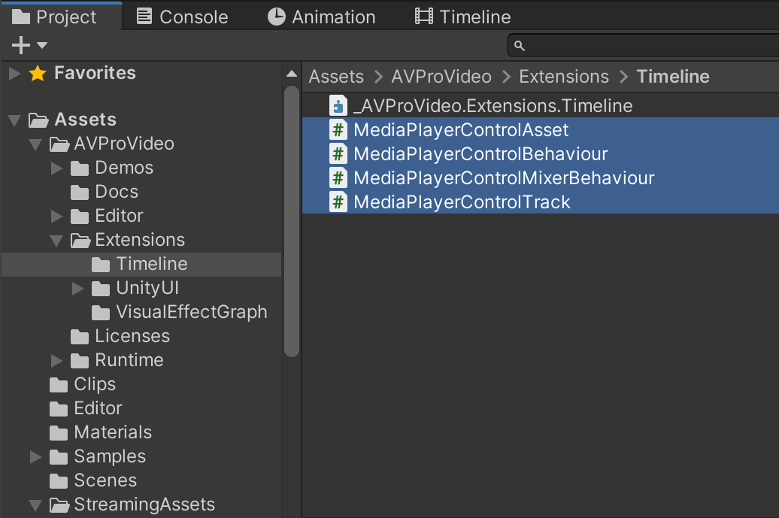The height and width of the screenshot is (518, 779).
Task: Expand the Samples folder arrow
Action: pyautogui.click(x=36, y=457)
